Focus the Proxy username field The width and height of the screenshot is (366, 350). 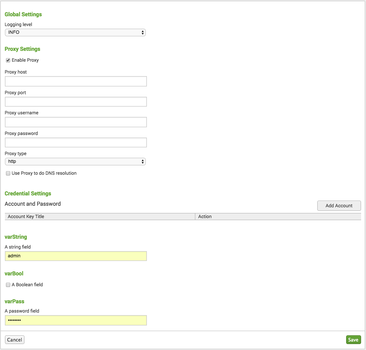(76, 122)
